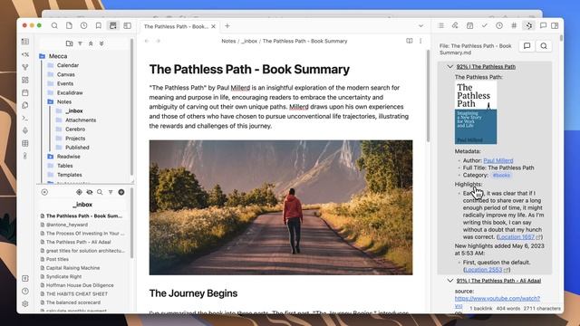
Task: Collapse all folders with double up chevron
Action: pyautogui.click(x=91, y=43)
